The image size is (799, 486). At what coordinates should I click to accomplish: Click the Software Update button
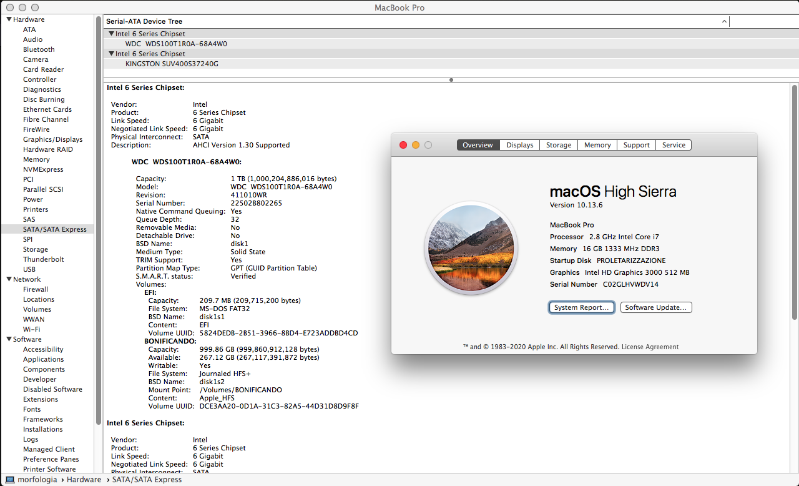656,307
